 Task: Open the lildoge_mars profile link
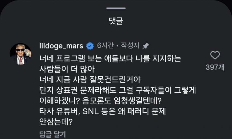[61, 46]
